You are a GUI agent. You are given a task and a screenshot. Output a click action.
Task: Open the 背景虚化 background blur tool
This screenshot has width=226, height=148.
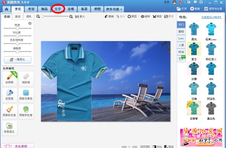(x=9, y=128)
